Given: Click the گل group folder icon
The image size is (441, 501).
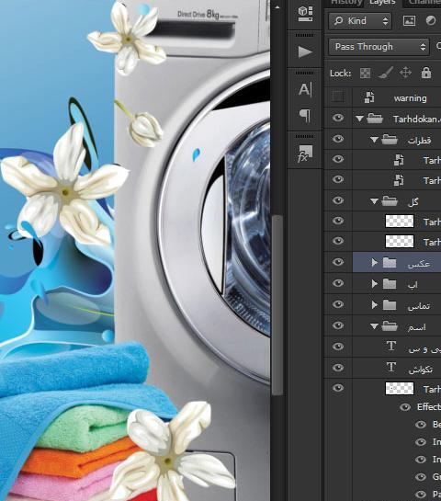Looking at the screenshot, I should click(x=390, y=201).
